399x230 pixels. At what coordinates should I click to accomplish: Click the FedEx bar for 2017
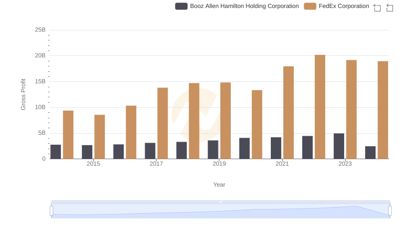click(x=163, y=123)
